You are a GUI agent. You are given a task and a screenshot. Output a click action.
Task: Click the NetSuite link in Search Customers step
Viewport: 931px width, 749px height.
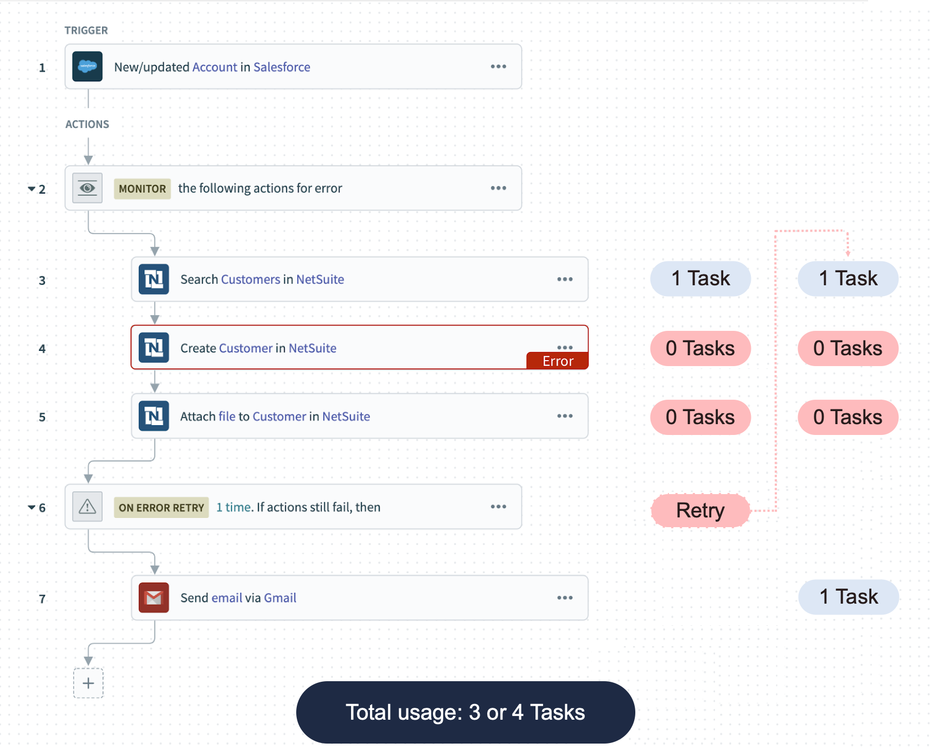coord(320,279)
